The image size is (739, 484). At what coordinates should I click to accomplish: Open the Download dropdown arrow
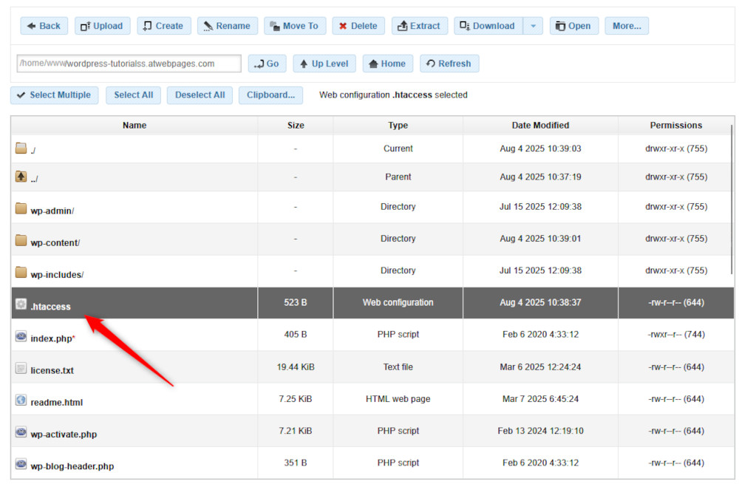[x=534, y=25]
